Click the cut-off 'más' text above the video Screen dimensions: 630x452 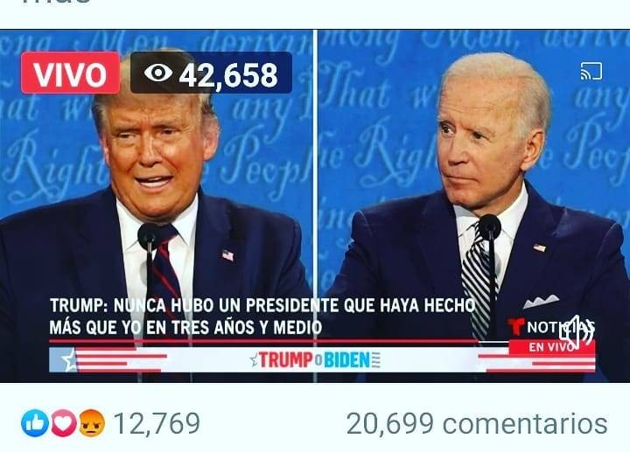click(56, 2)
